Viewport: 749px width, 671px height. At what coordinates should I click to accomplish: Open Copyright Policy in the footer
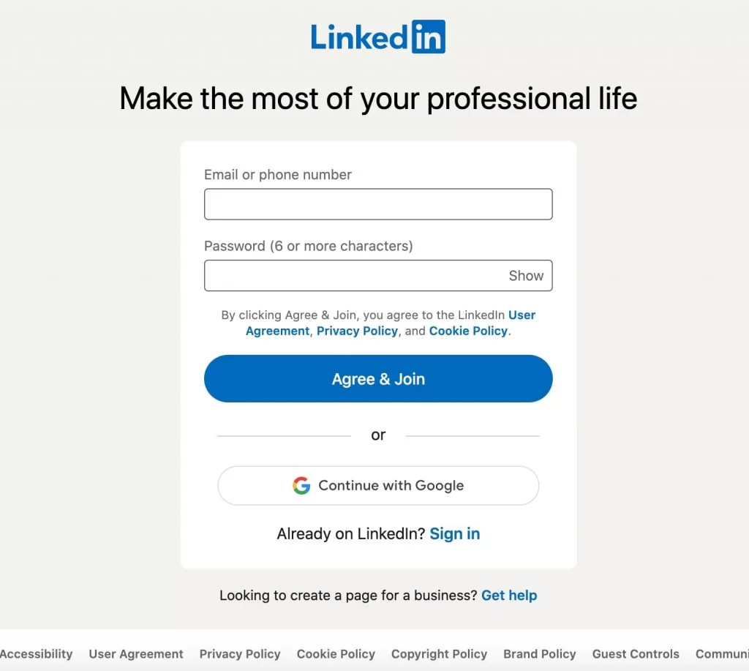[x=439, y=654]
